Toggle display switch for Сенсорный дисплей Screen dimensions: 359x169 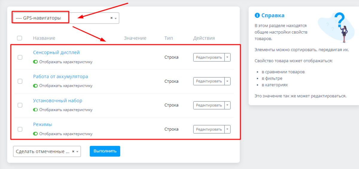click(x=35, y=62)
